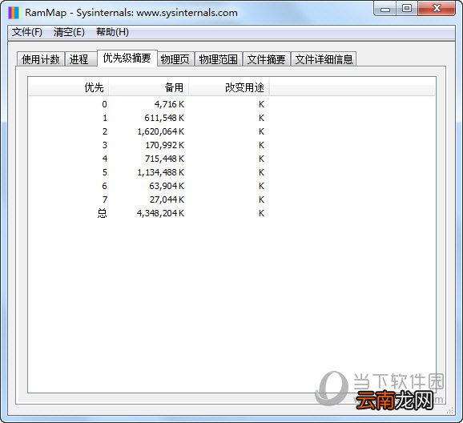This screenshot has height=423, width=463.
Task: Open the 文件(F) menu
Action: 27,32
